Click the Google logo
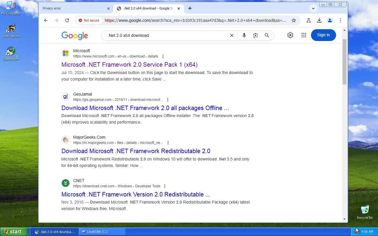The height and width of the screenshot is (236, 378). coord(75,36)
